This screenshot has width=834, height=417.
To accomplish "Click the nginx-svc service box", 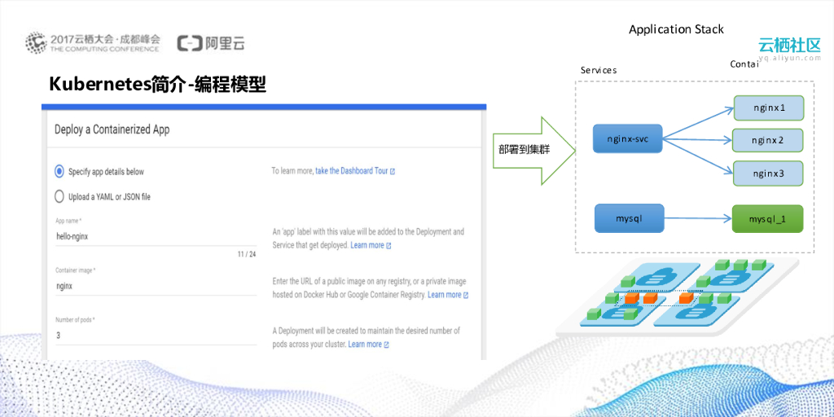I will coord(628,138).
